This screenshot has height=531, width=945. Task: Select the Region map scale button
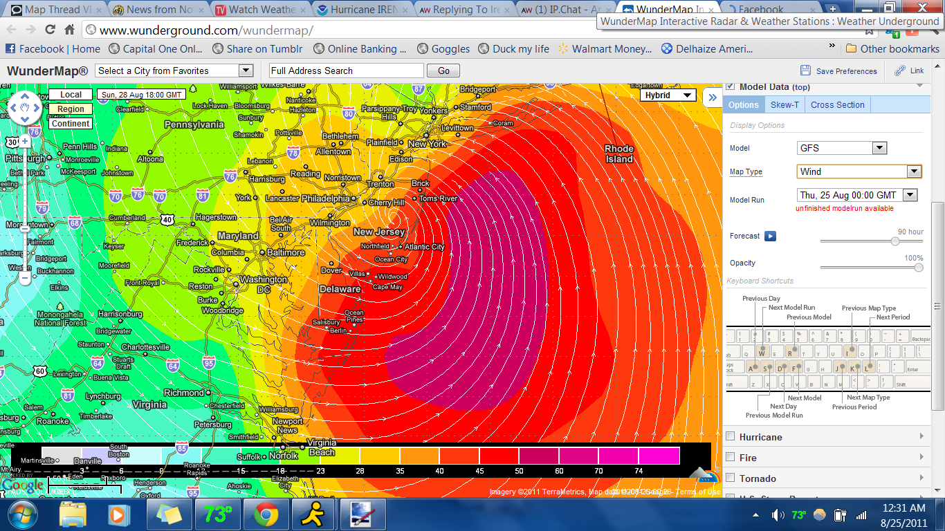(71, 109)
